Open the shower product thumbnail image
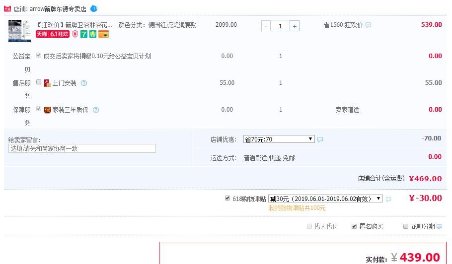This screenshot has width=452, height=264. (x=19, y=31)
